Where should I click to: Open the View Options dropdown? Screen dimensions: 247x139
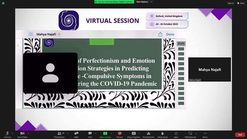point(143,2)
